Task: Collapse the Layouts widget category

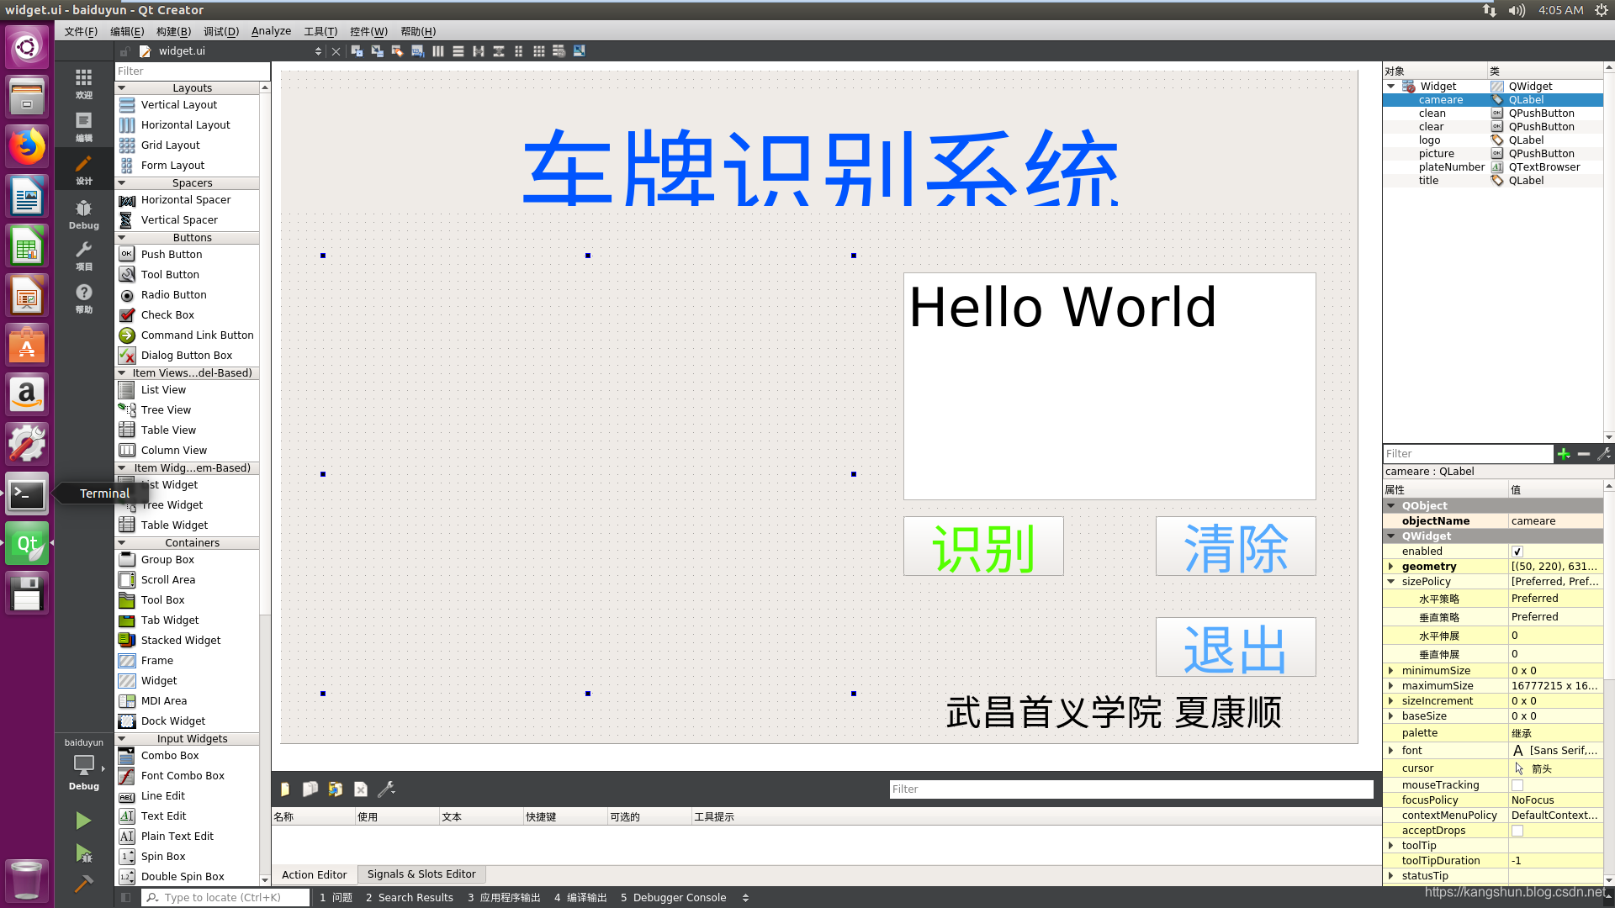Action: pyautogui.click(x=122, y=88)
